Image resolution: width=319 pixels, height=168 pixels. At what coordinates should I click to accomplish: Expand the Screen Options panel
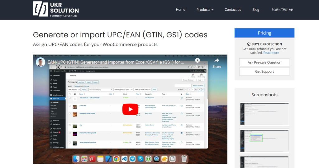[188, 80]
